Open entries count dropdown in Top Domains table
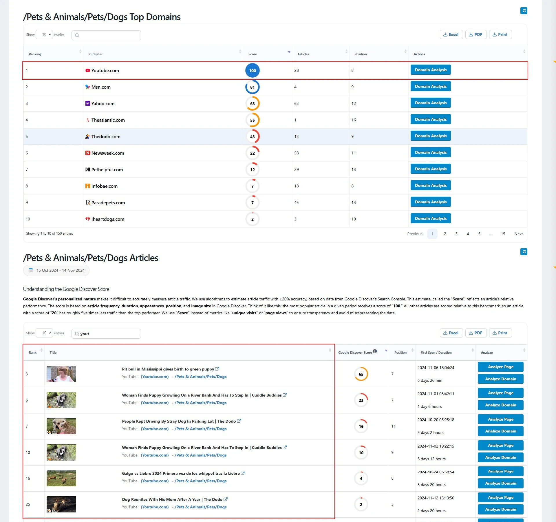556x522 pixels. pyautogui.click(x=44, y=34)
